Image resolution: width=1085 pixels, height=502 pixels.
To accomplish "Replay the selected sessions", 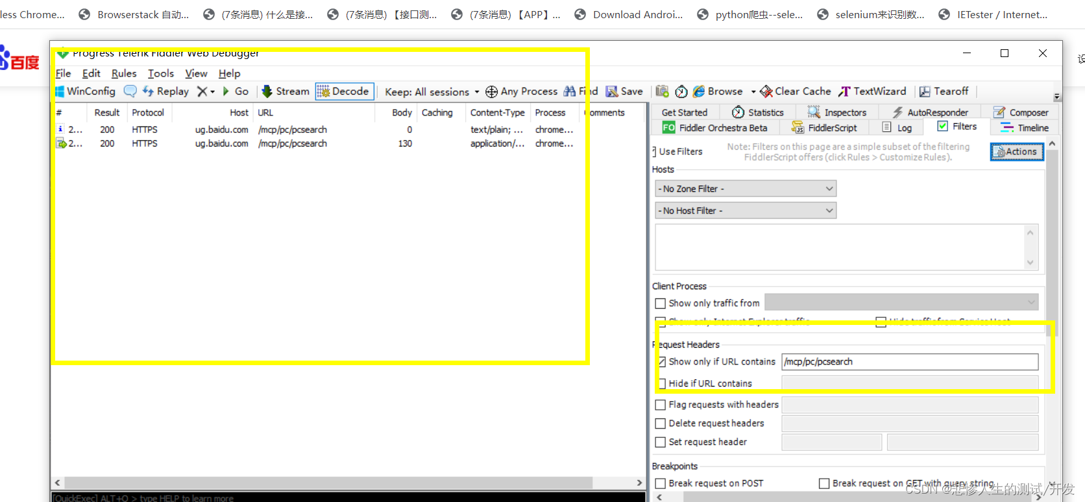I will click(165, 91).
